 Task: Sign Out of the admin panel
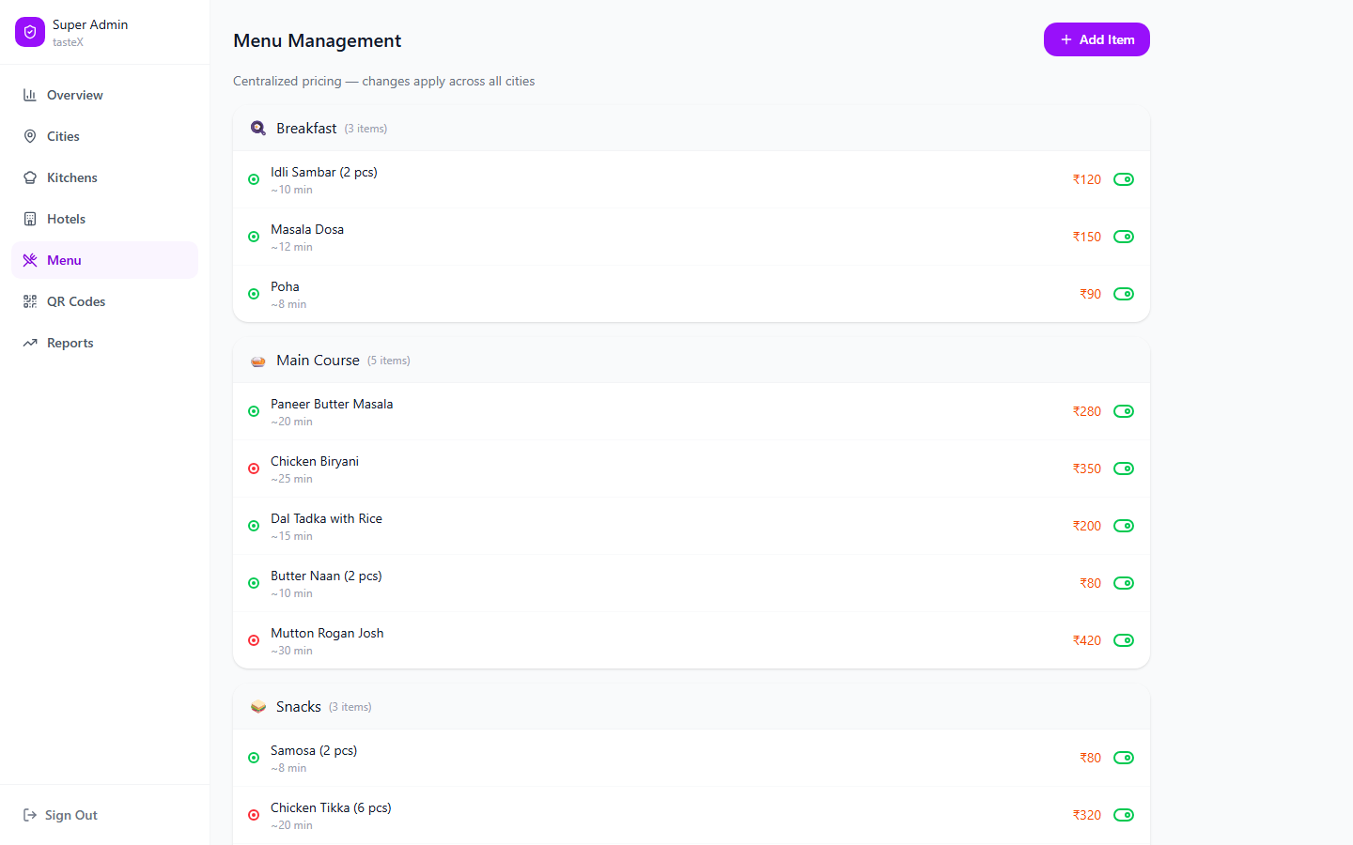tap(60, 815)
